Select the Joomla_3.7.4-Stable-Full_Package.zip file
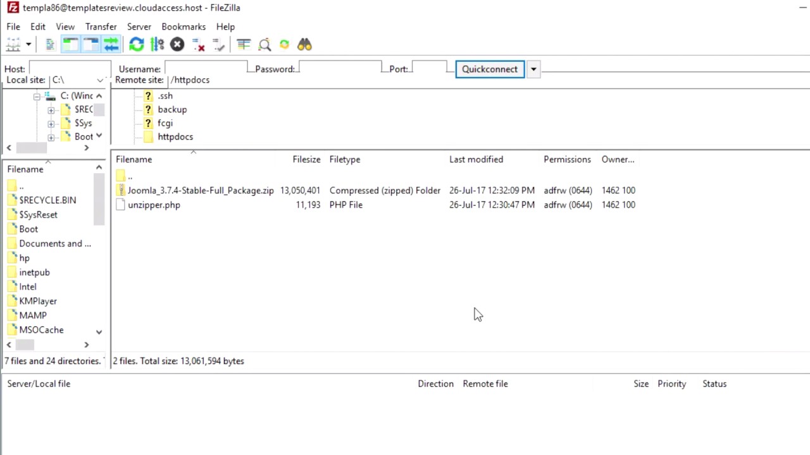Viewport: 810px width, 455px height. [201, 190]
